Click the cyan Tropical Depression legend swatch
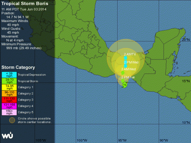The height and width of the screenshot is (143, 191). pyautogui.click(x=9, y=75)
